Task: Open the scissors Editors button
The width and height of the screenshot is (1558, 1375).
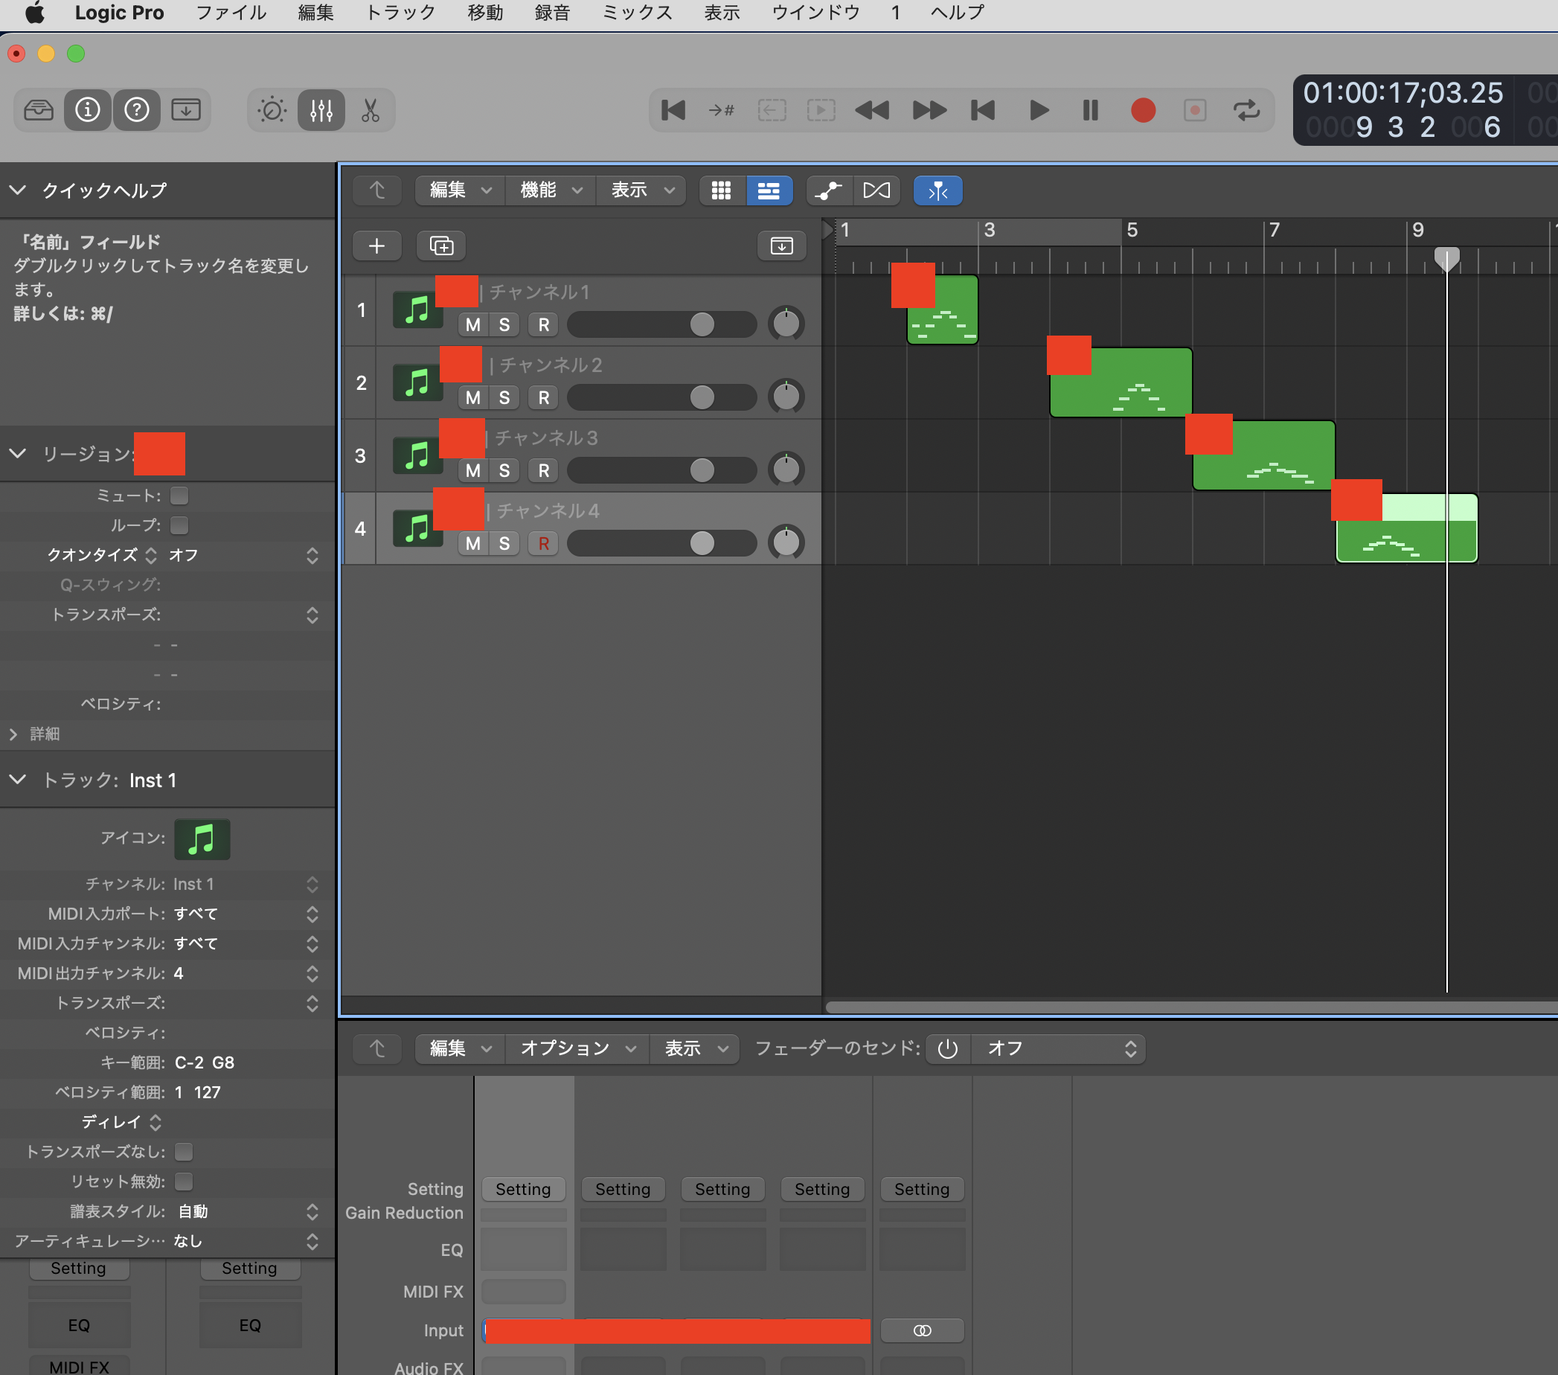Action: click(x=371, y=111)
